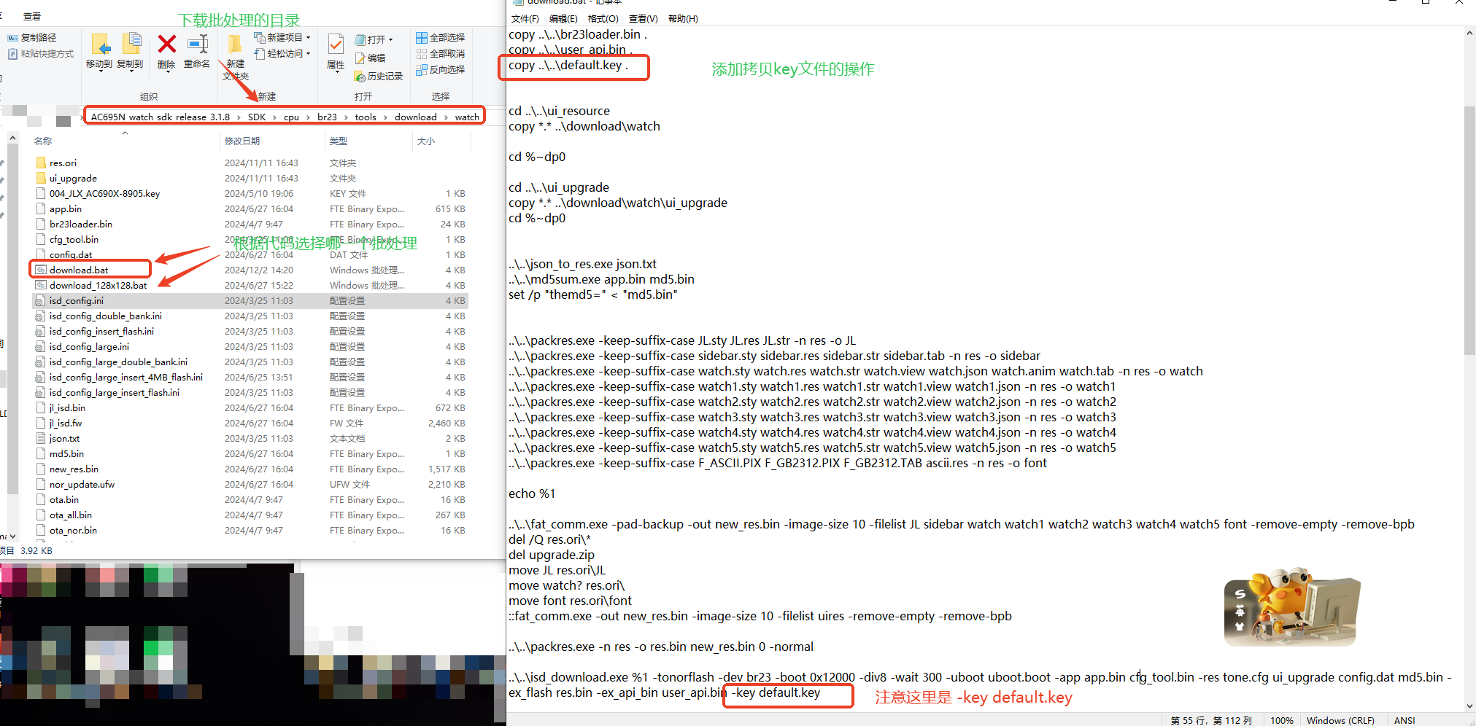Sort files by 大小 column header
Image resolution: width=1476 pixels, height=726 pixels.
point(426,141)
